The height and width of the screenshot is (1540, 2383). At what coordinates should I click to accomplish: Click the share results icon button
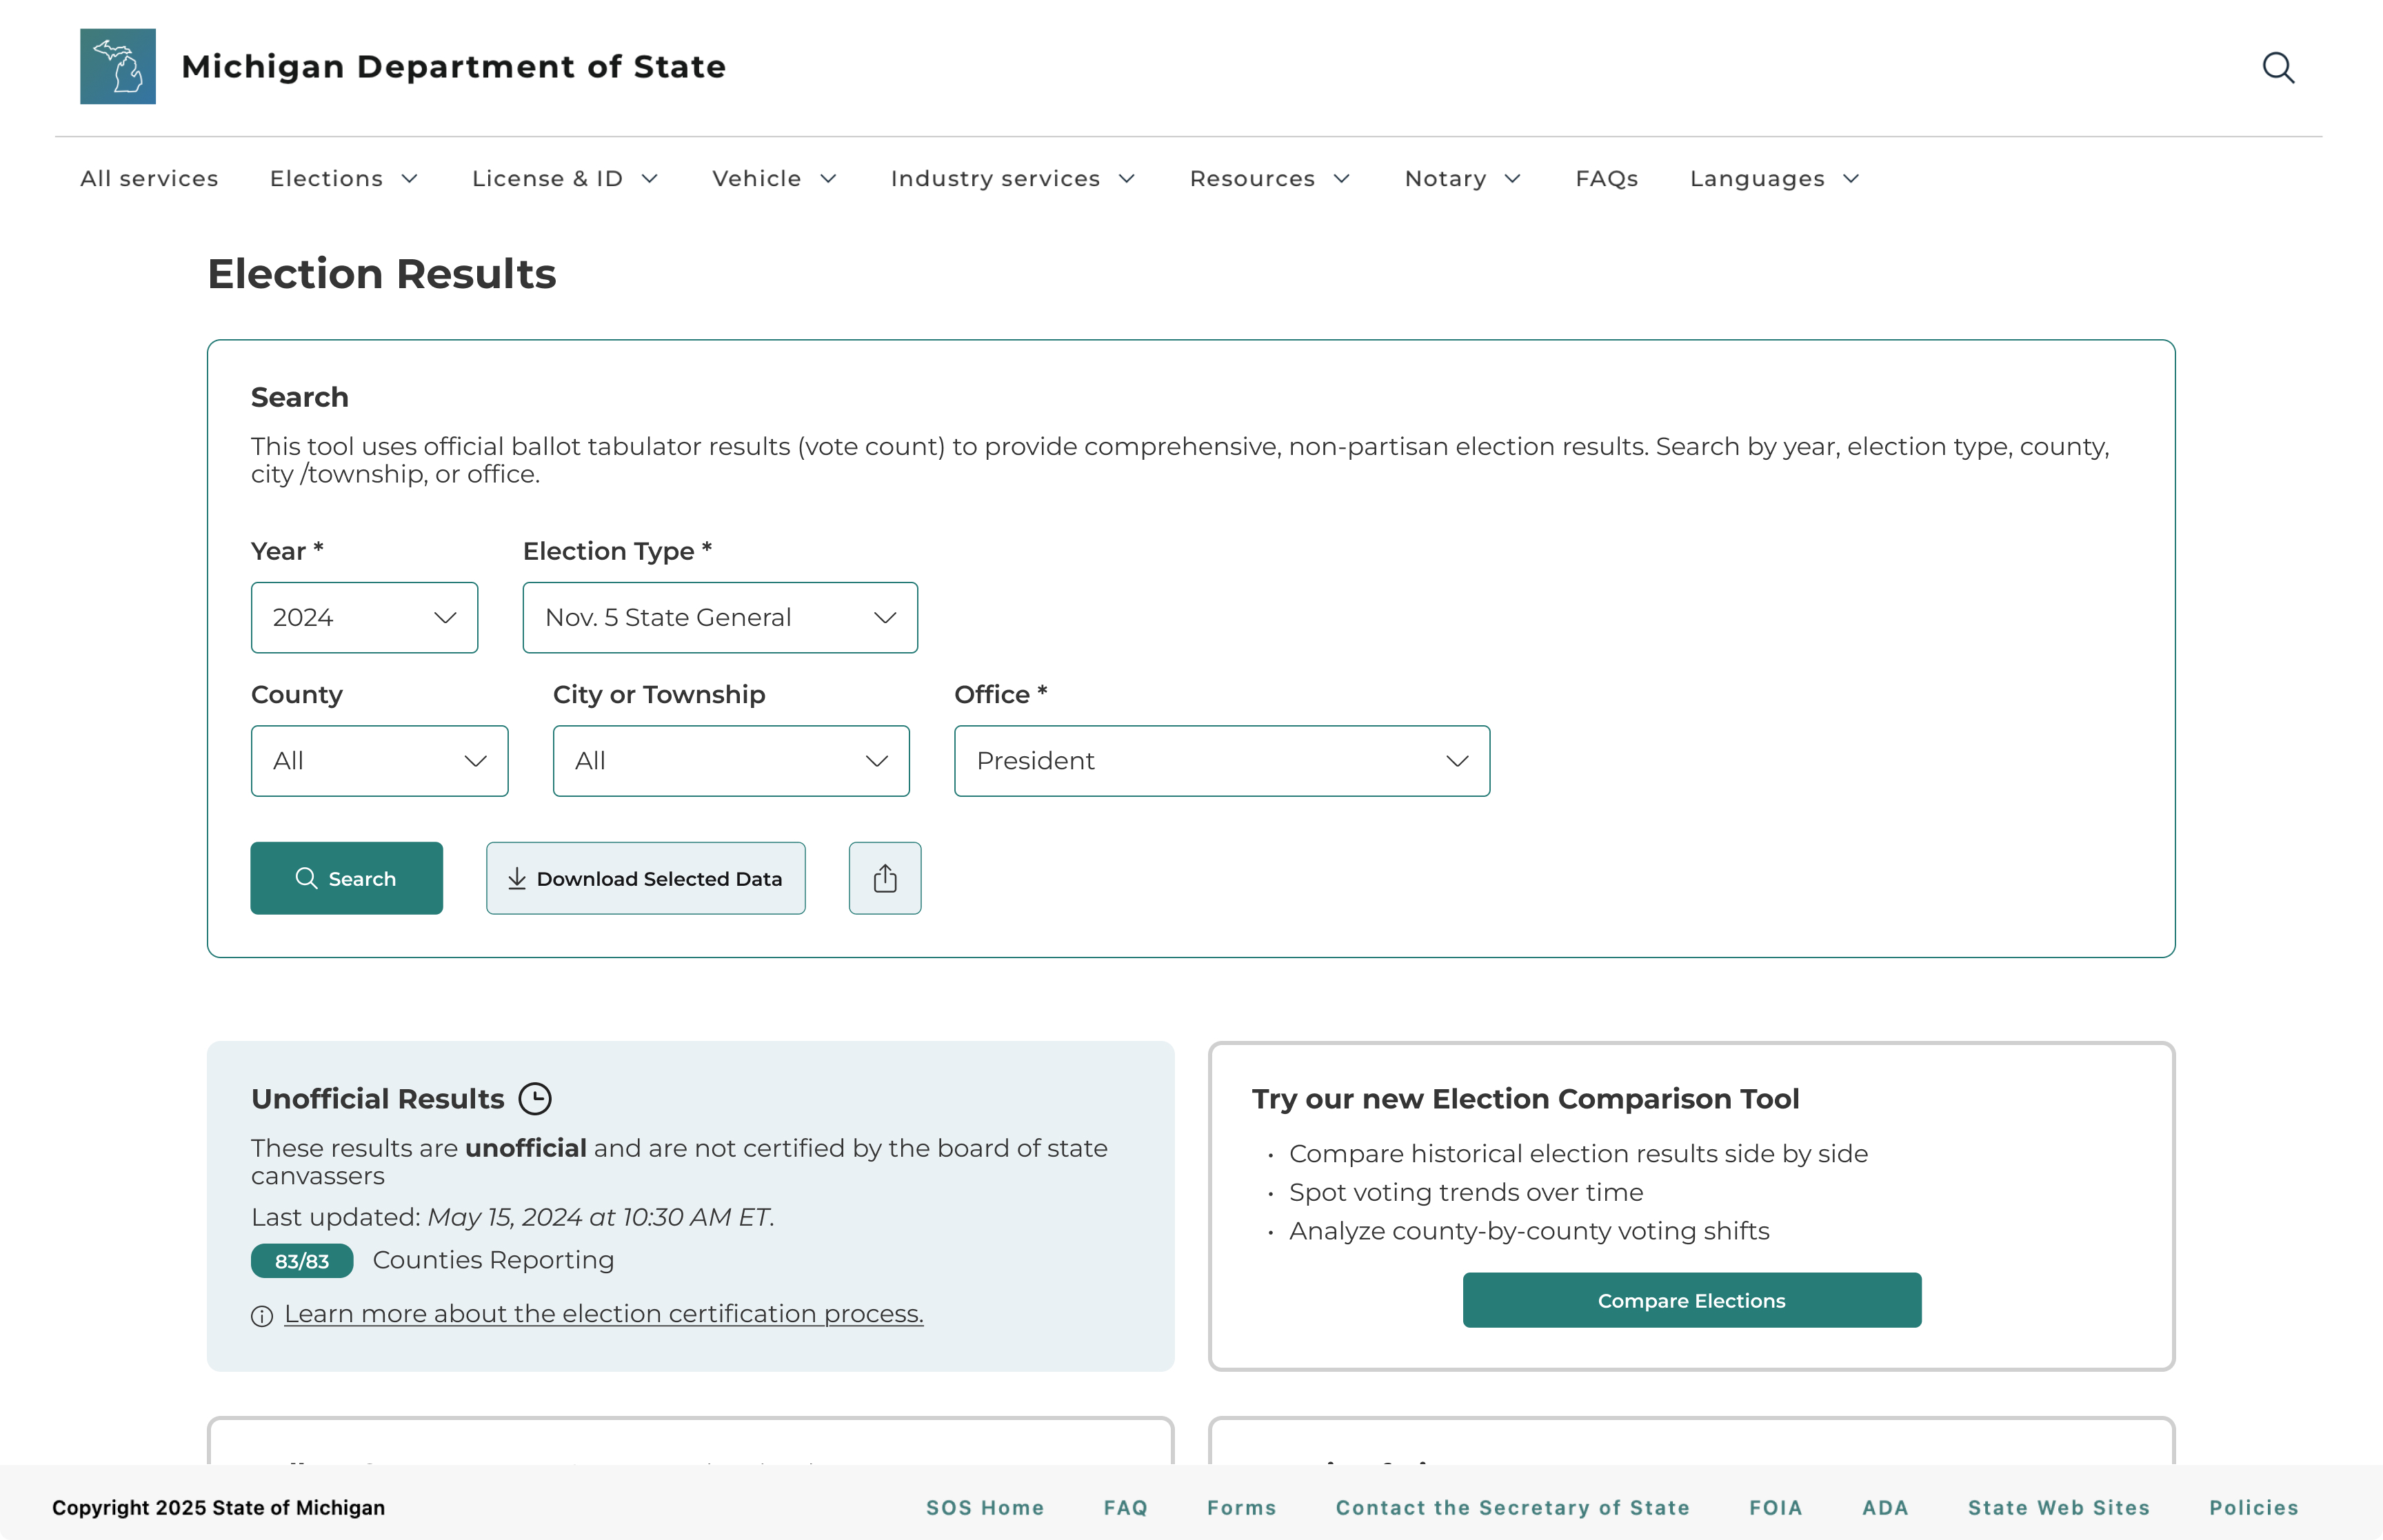[x=884, y=878]
